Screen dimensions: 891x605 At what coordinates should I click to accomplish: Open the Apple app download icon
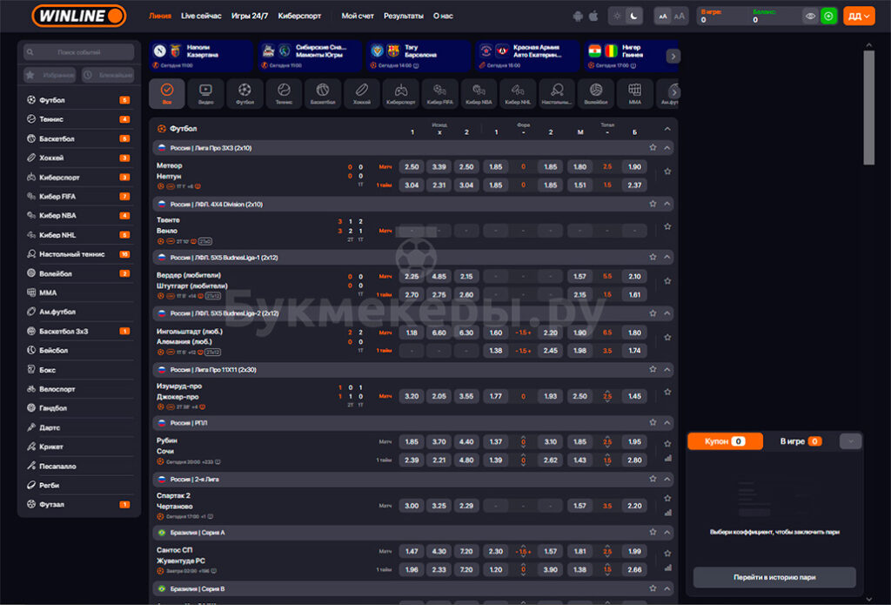tap(593, 16)
